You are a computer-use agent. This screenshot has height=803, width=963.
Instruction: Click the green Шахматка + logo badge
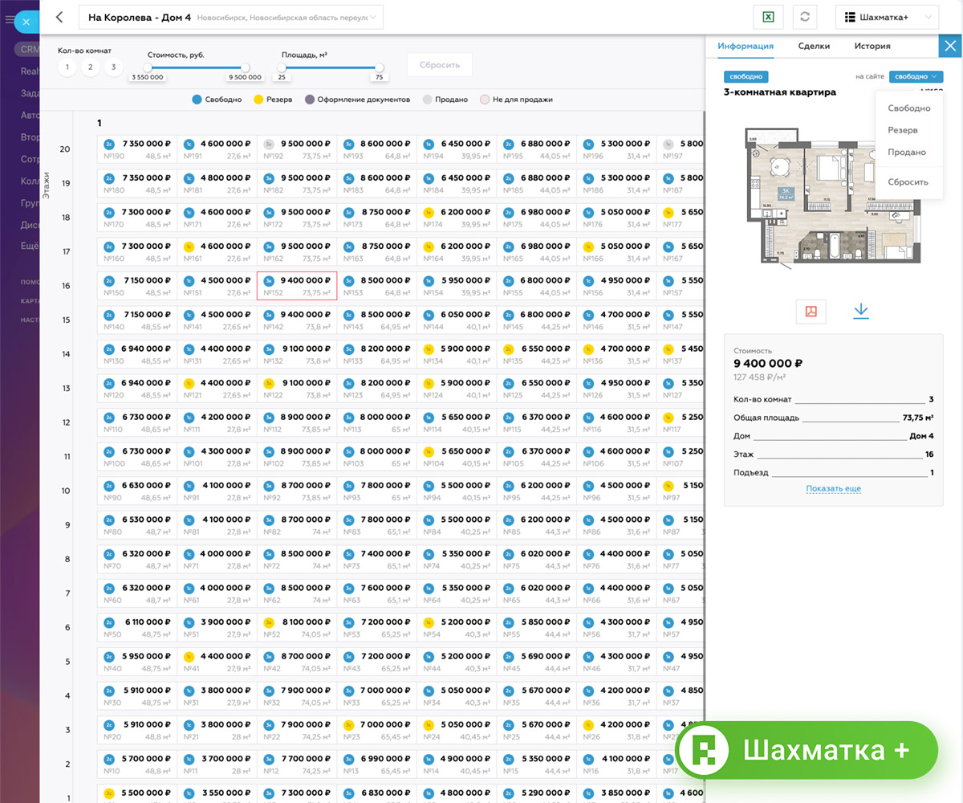pyautogui.click(x=806, y=750)
